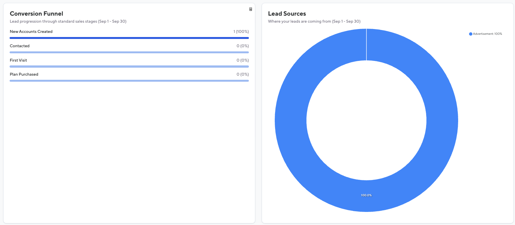Click the First Visit progress bar

[129, 66]
